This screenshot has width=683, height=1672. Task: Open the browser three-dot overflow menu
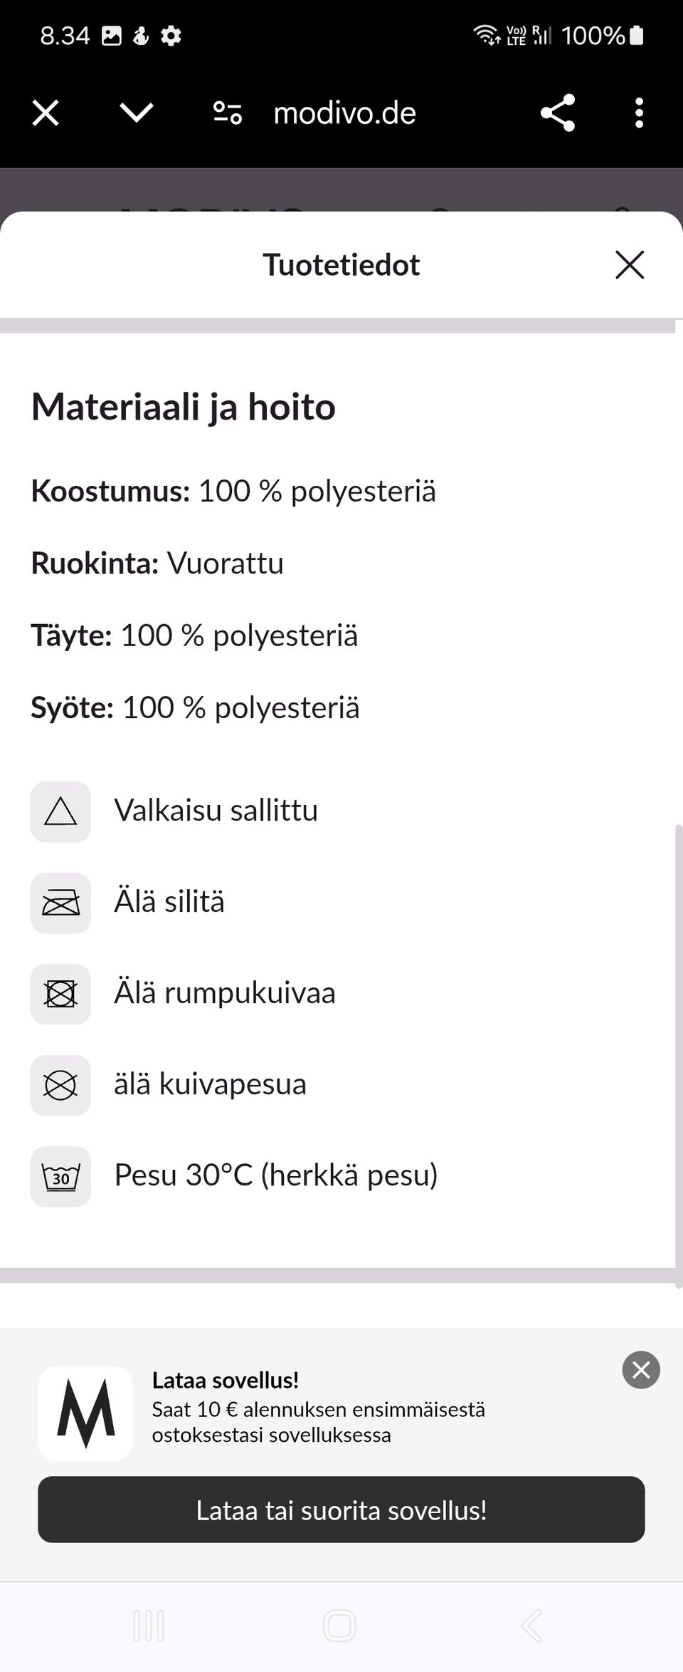(638, 113)
